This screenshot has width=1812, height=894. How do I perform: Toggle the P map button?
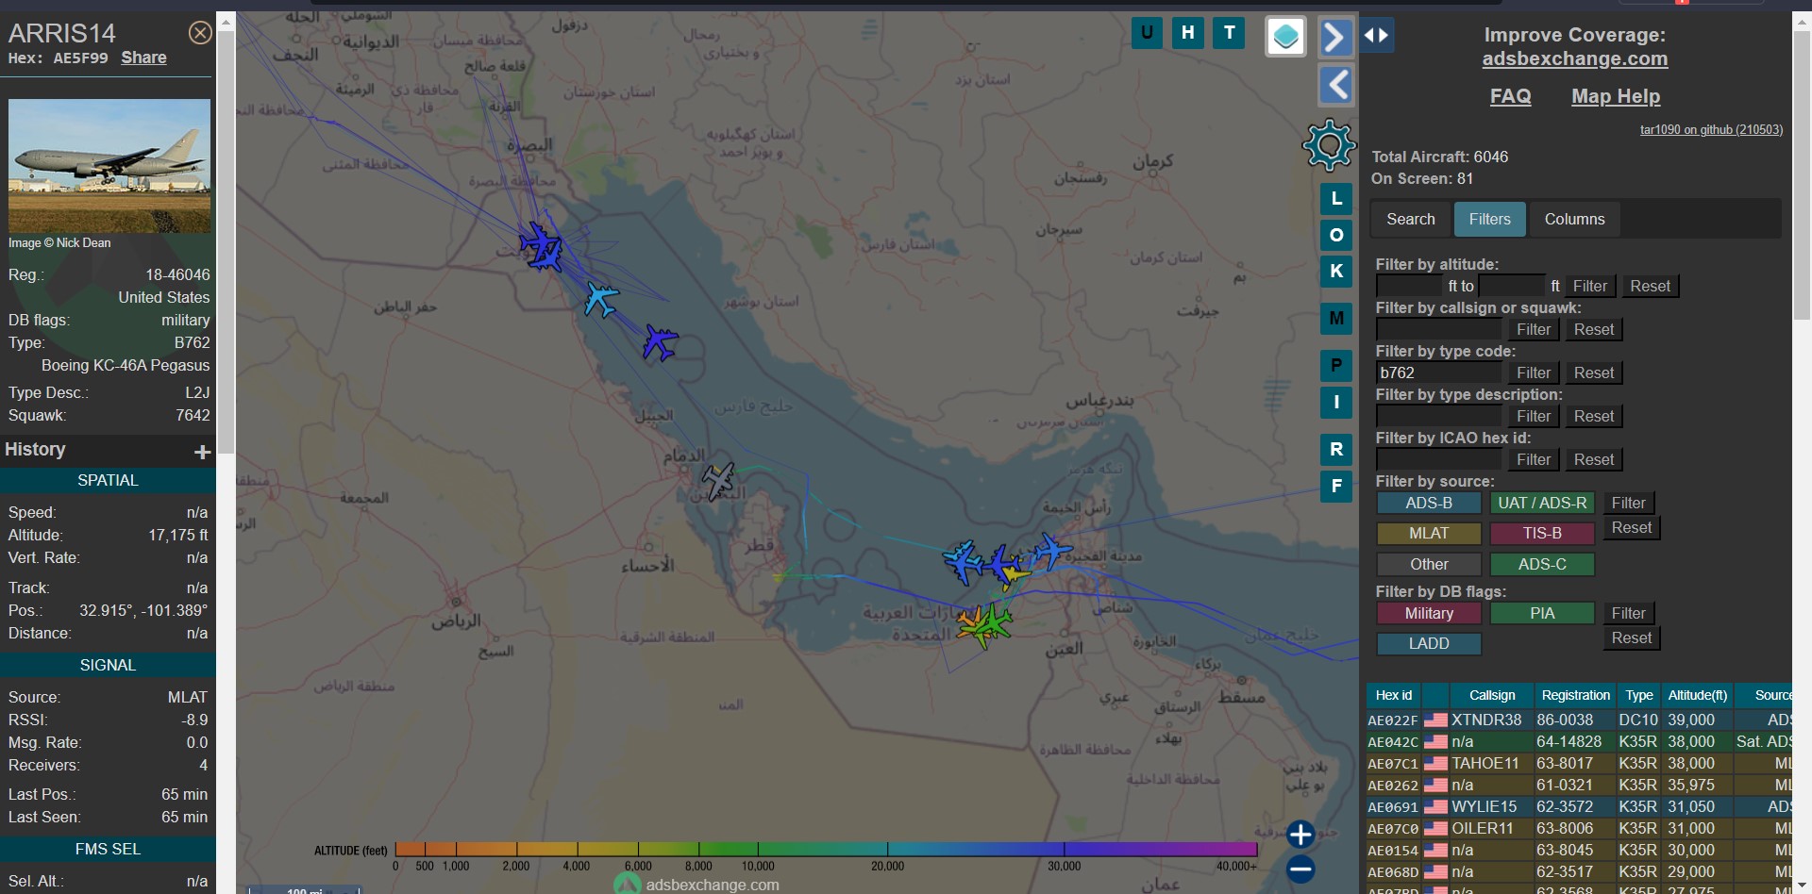tap(1336, 366)
